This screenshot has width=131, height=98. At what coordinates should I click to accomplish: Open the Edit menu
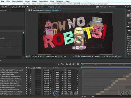tap(8, 1)
